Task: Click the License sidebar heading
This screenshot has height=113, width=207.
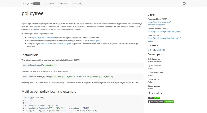Action: (x=153, y=45)
